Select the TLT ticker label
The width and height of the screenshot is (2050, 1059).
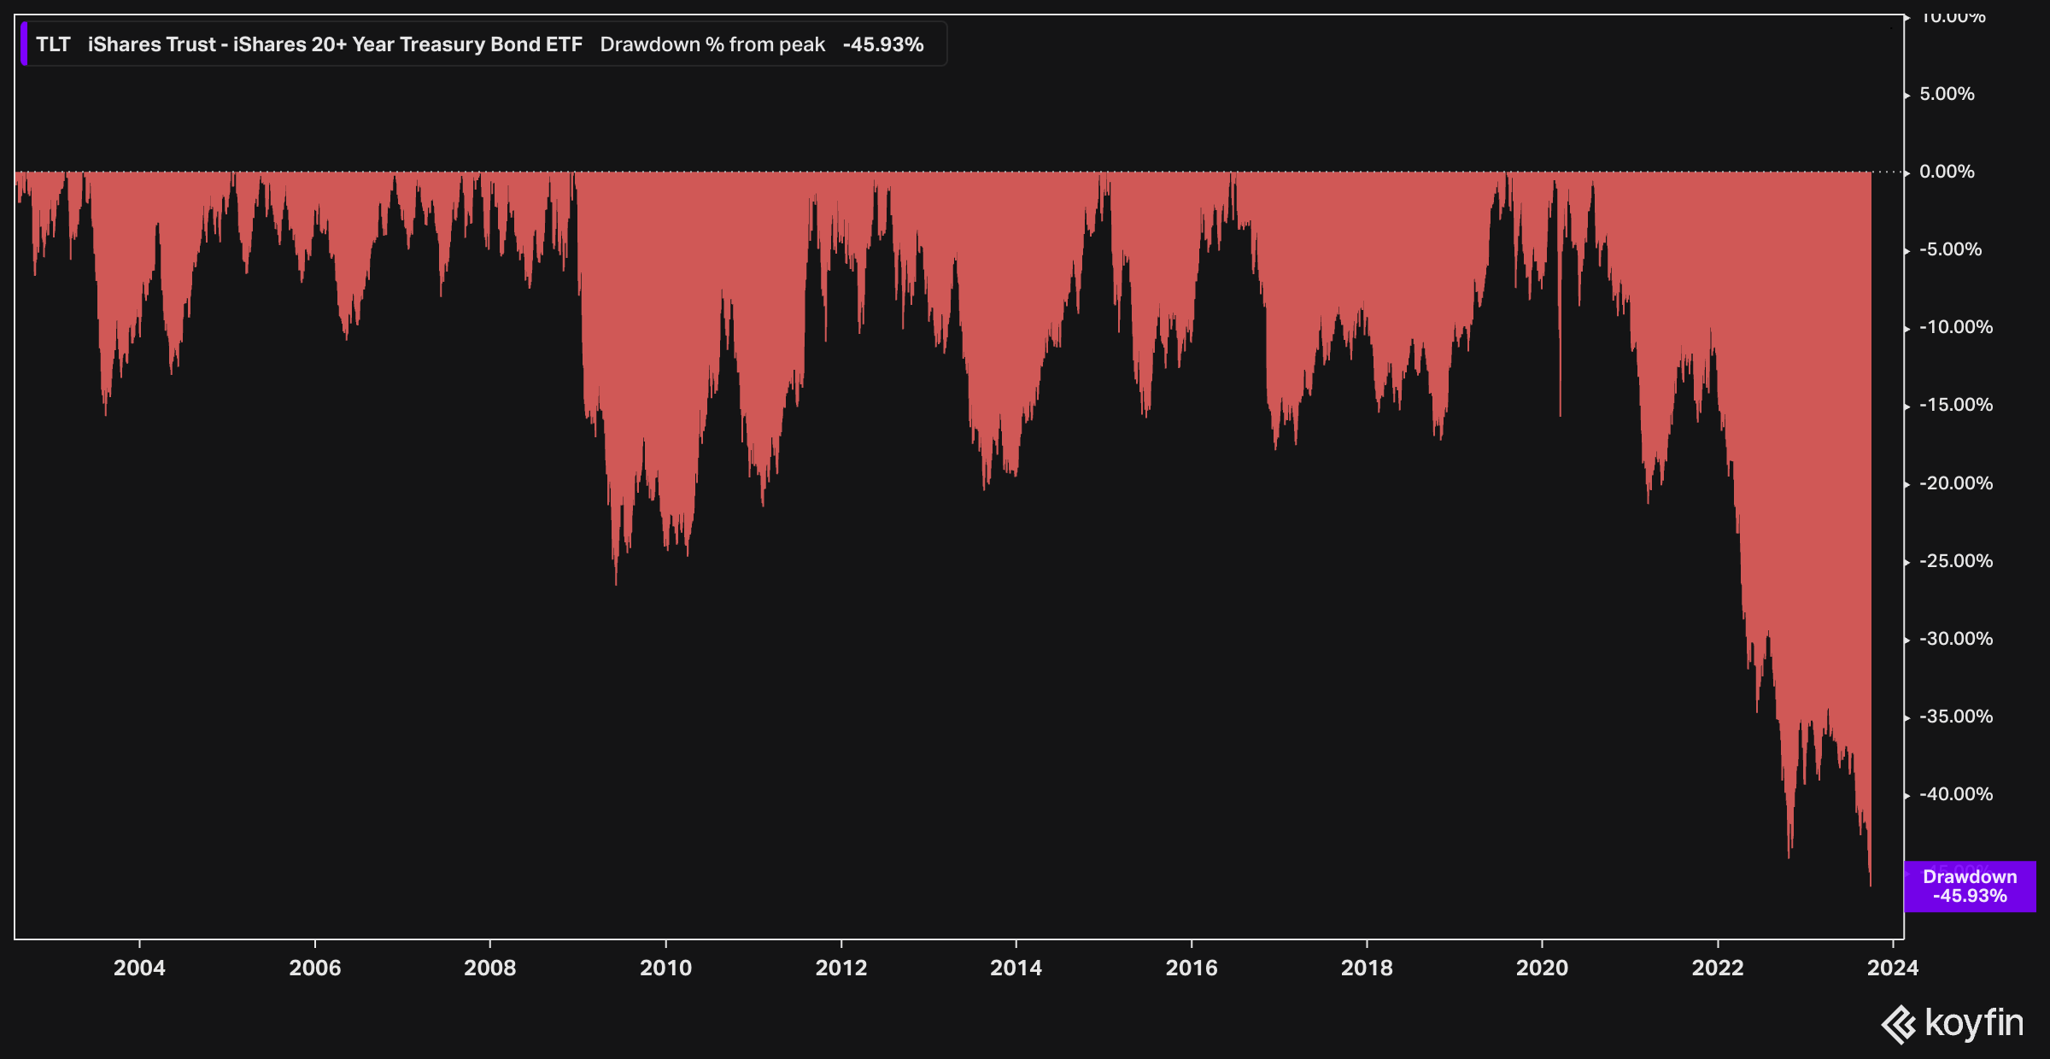53,44
